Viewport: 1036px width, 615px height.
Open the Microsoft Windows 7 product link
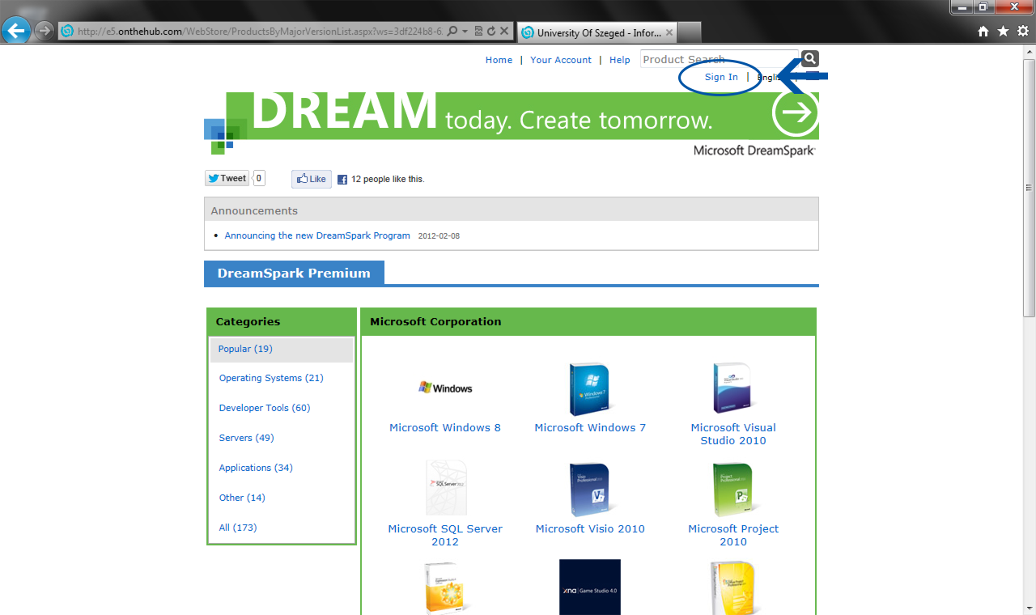pos(590,428)
